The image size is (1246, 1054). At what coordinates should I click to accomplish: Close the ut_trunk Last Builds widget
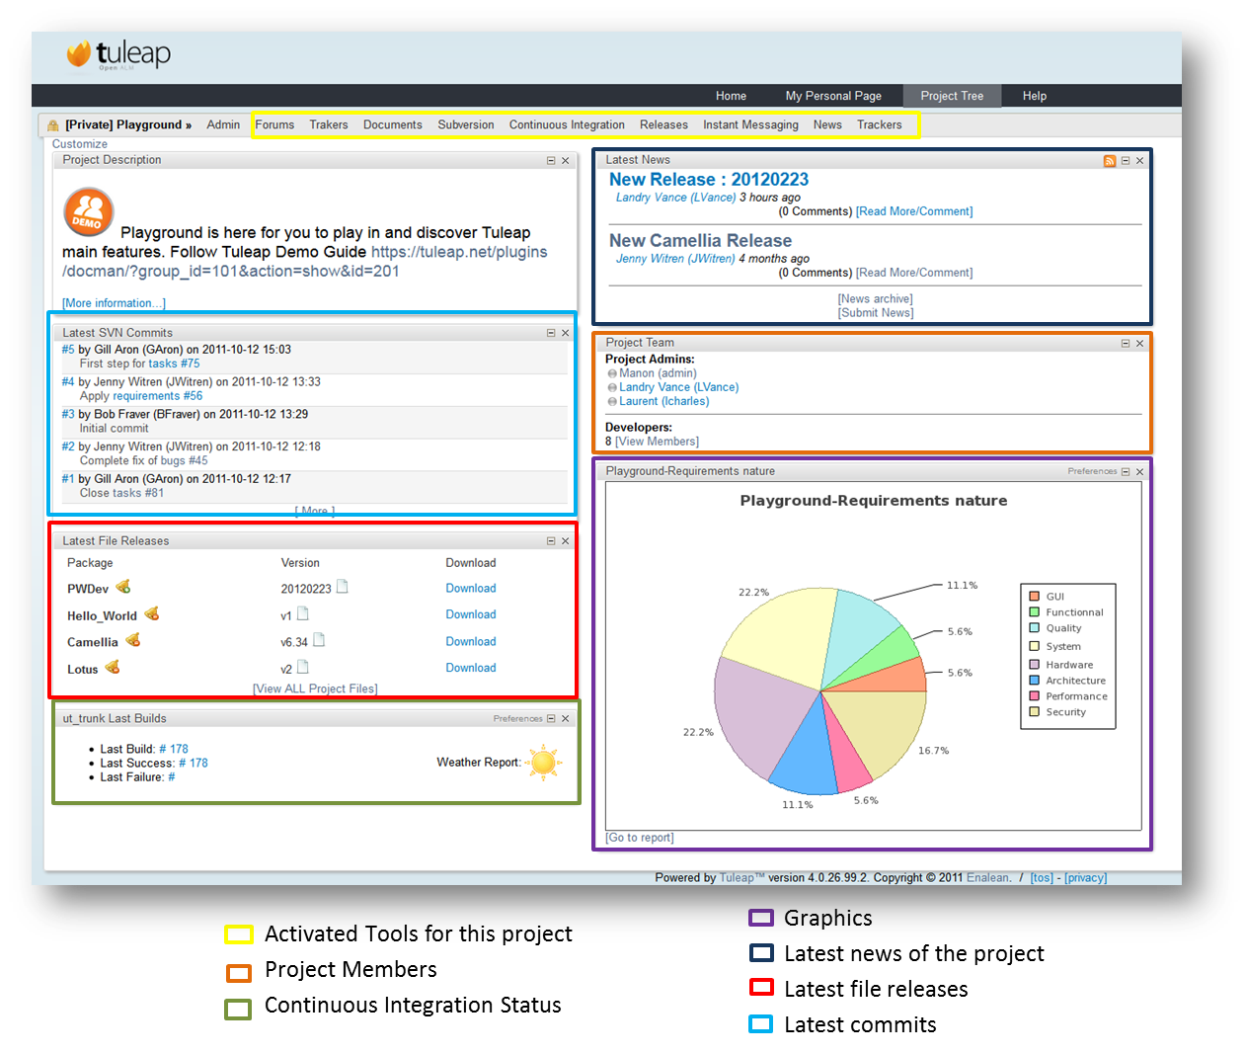(x=566, y=719)
